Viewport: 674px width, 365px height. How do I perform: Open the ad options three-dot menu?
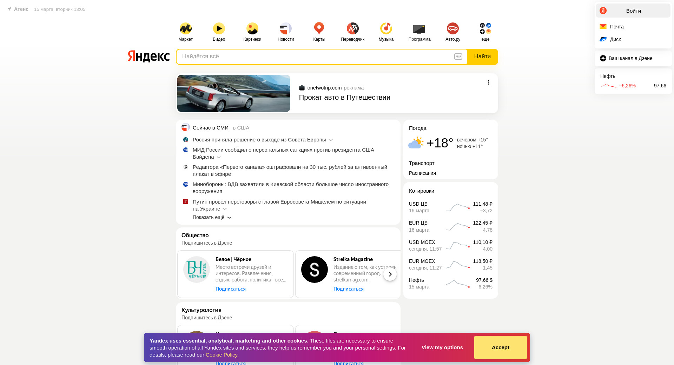(488, 82)
